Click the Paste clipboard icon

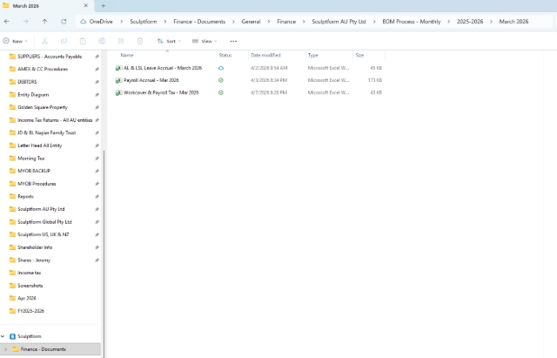(83, 41)
